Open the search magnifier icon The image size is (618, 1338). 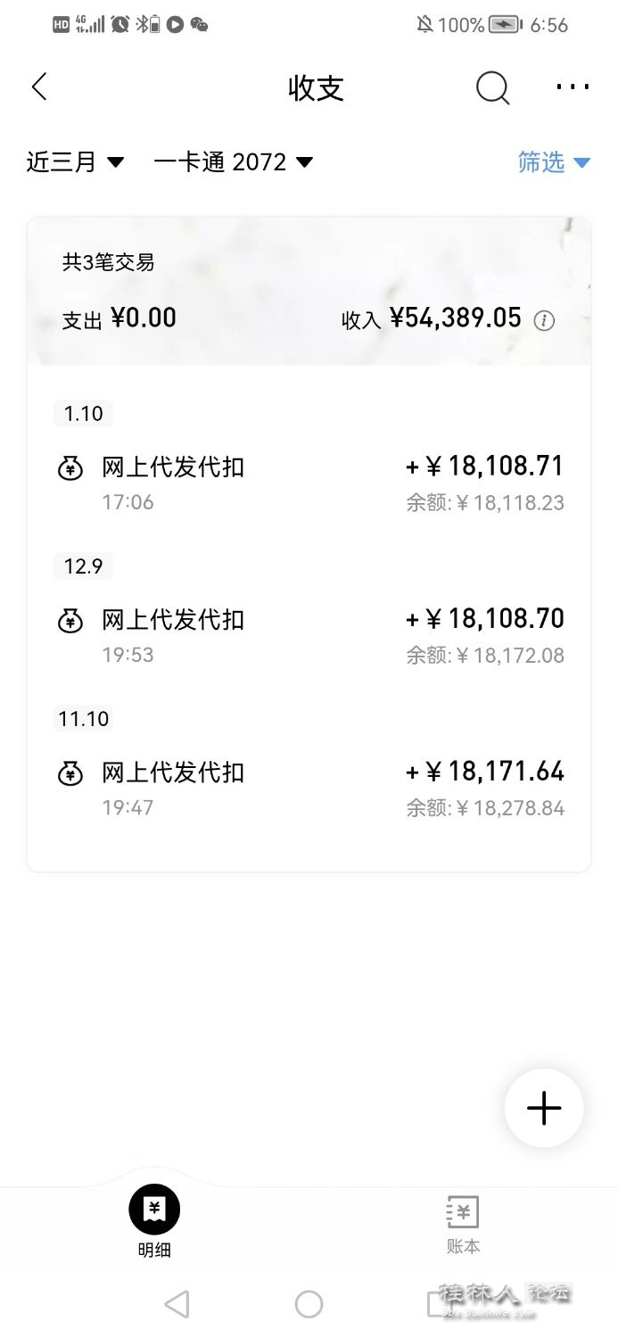[492, 87]
